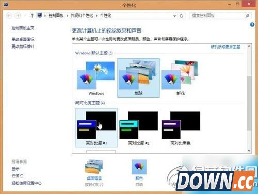Click the Back navigation arrow
Image resolution: width=258 pixels, height=194 pixels.
click(9, 15)
